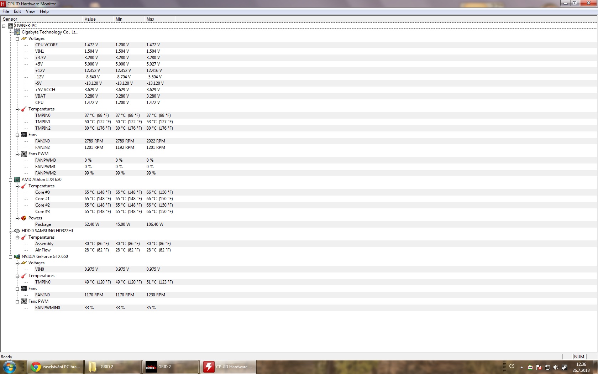The height and width of the screenshot is (374, 598).
Task: Open the View menu
Action: tap(31, 11)
